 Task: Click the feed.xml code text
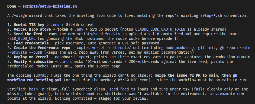pyautogui.click(x=183, y=34)
